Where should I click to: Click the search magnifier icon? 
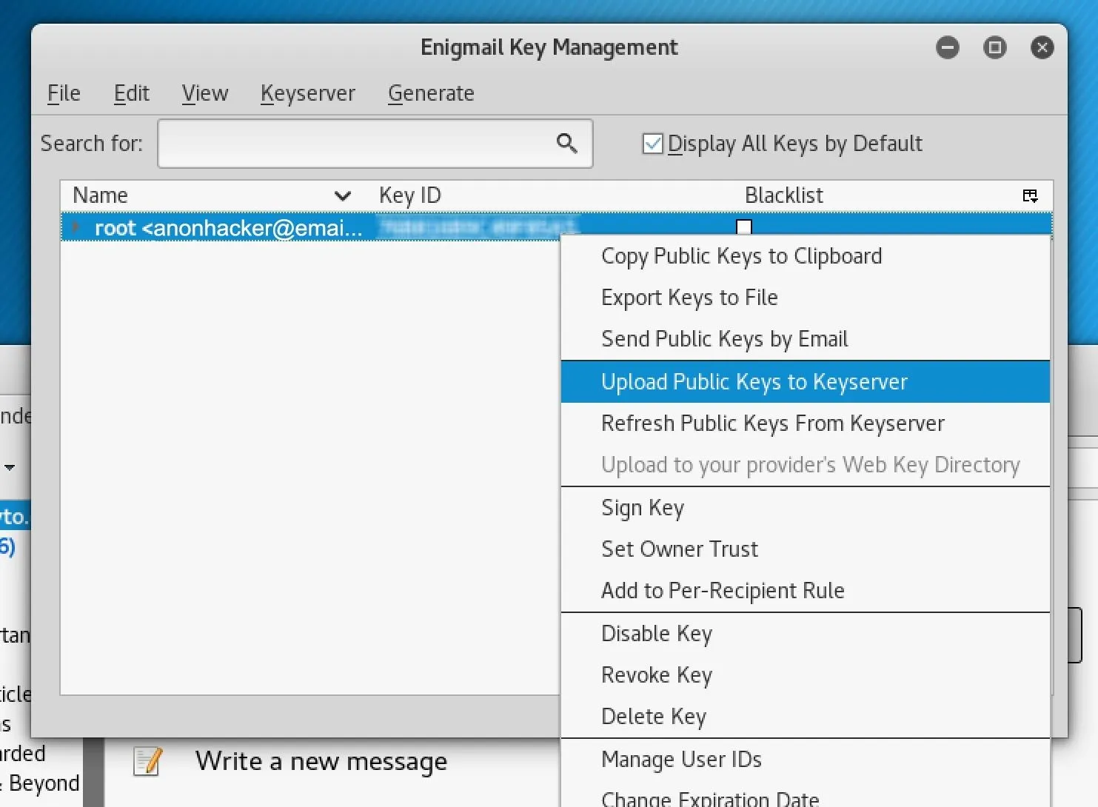566,143
